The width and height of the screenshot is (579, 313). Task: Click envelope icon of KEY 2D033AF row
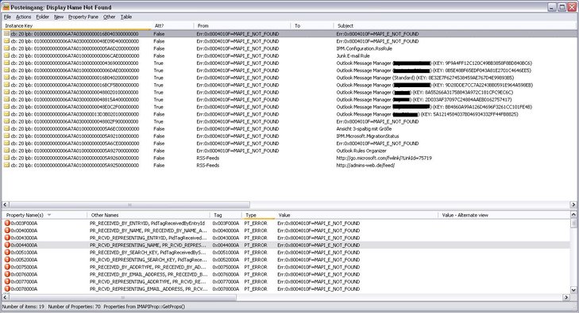(6, 99)
